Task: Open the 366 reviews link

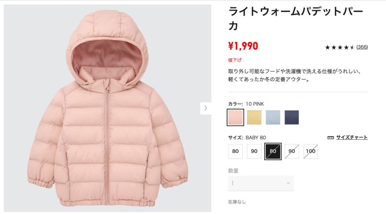Action: [362, 47]
